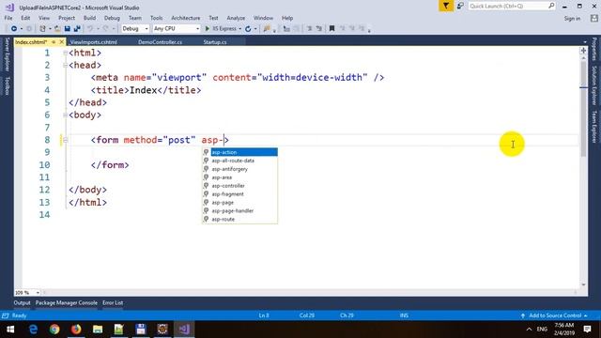The width and height of the screenshot is (601, 338).
Task: Open the Architecture menu
Action: tap(186, 18)
